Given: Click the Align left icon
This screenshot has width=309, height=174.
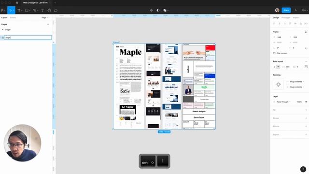Looking at the screenshot, I should 274,24.
